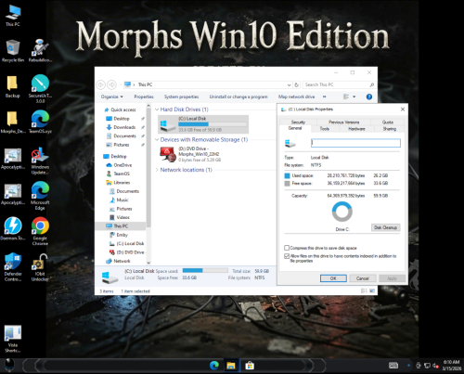Expand the Network locations group
The height and width of the screenshot is (374, 464).
click(x=157, y=170)
